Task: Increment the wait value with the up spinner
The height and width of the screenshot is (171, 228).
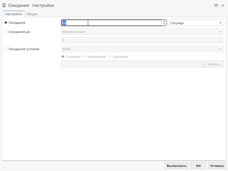Action: 164,21
